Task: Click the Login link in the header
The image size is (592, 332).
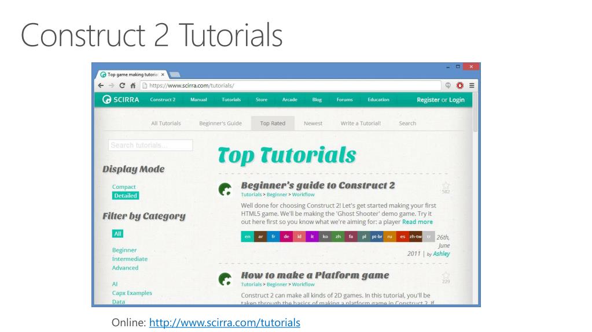Action: [457, 100]
